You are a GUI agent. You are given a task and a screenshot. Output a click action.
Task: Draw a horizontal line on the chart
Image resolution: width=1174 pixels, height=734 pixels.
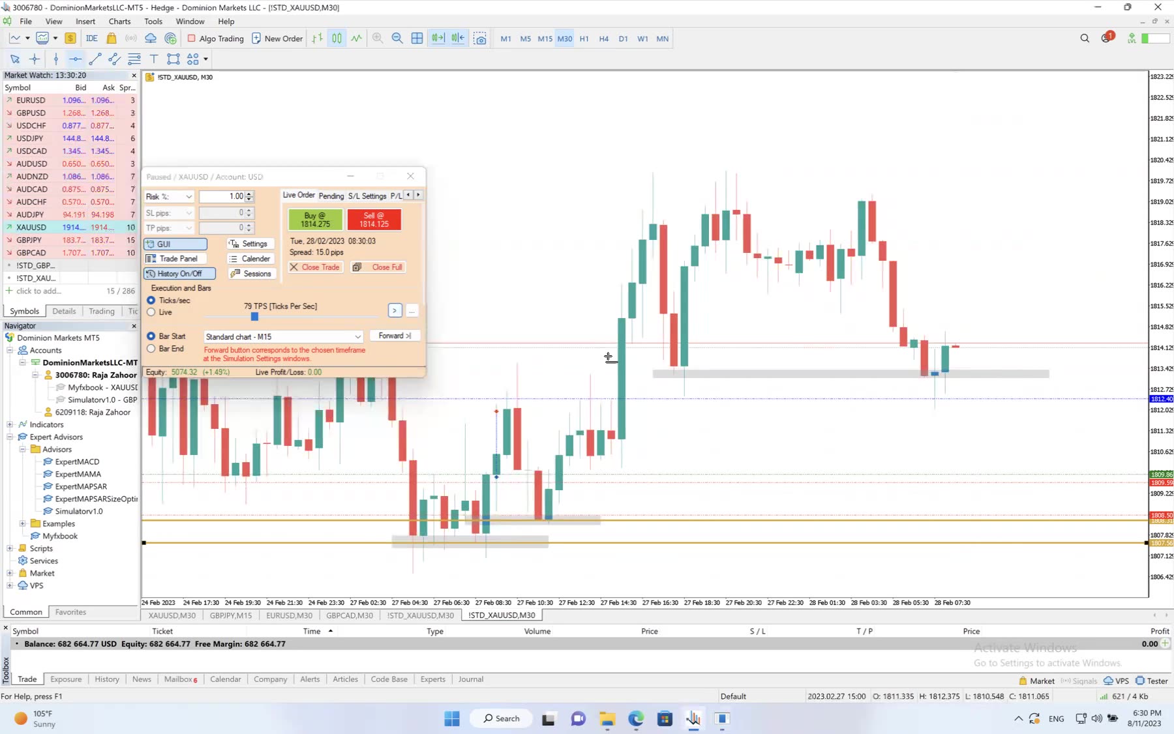pyautogui.click(x=76, y=59)
